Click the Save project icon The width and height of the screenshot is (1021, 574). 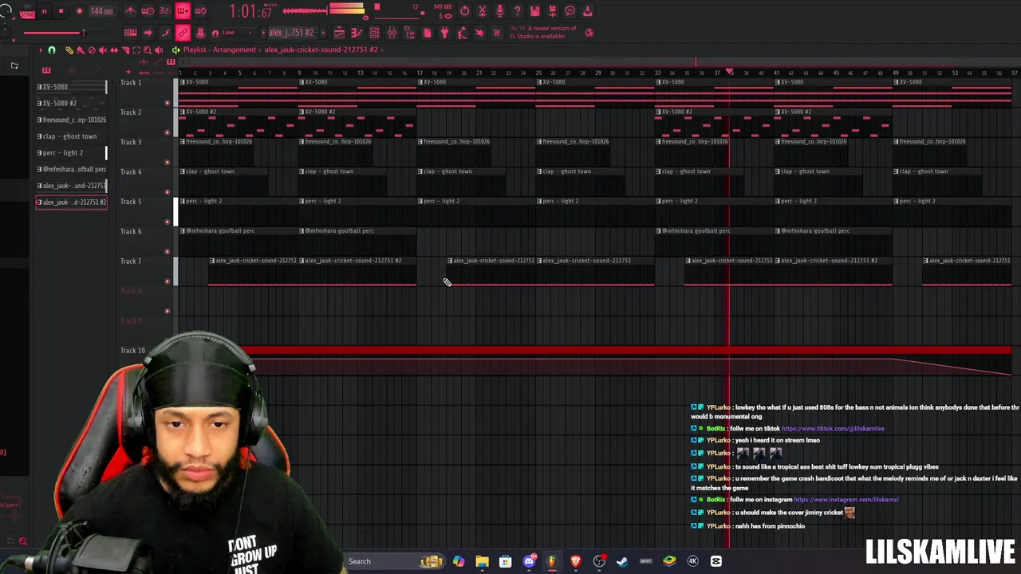tap(535, 11)
